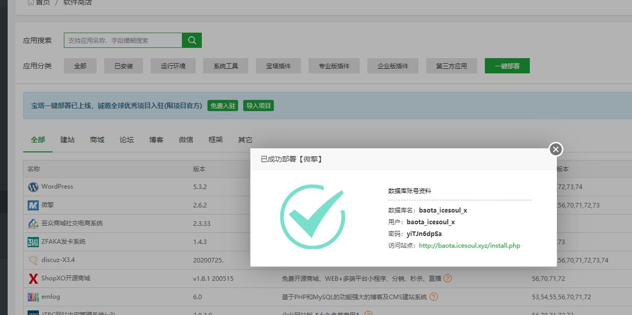
Task: Click the discuz-X3.4 name
Action: pos(58,260)
